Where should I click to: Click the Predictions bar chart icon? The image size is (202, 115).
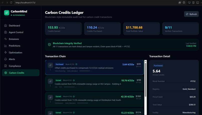click(6, 46)
